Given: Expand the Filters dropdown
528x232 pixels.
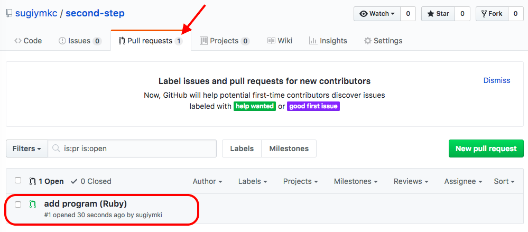Looking at the screenshot, I should pyautogui.click(x=27, y=149).
